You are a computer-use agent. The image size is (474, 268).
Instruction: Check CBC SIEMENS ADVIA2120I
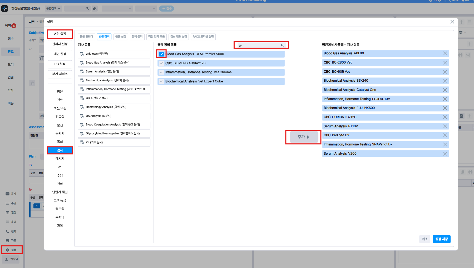click(161, 63)
